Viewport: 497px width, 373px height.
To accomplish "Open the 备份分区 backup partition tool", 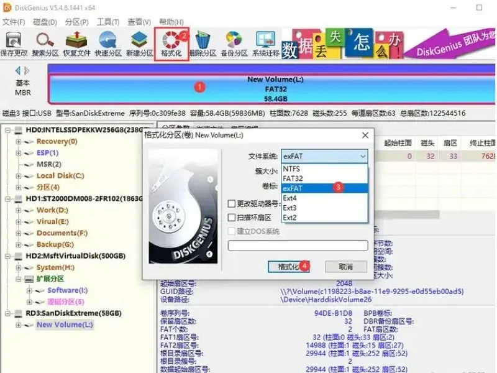I will click(234, 42).
